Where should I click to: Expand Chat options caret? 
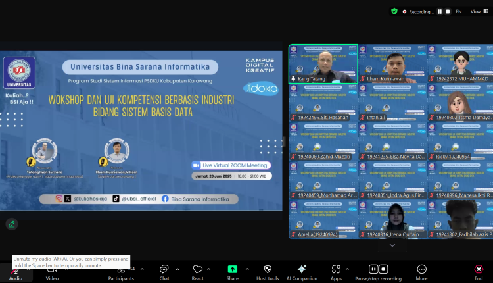pyautogui.click(x=177, y=269)
